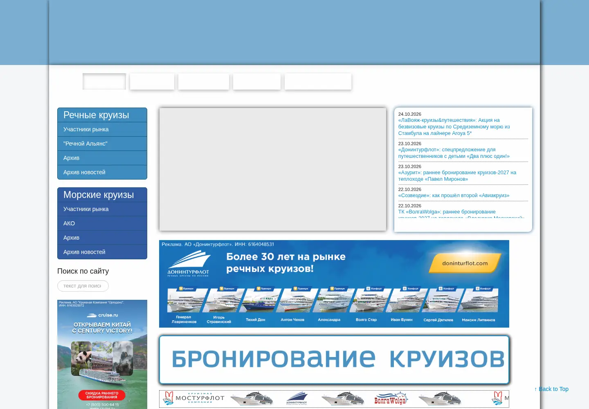The image size is (589, 409).
Task: Open the Созвездие «Авиакруиз» news link
Action: tap(454, 196)
